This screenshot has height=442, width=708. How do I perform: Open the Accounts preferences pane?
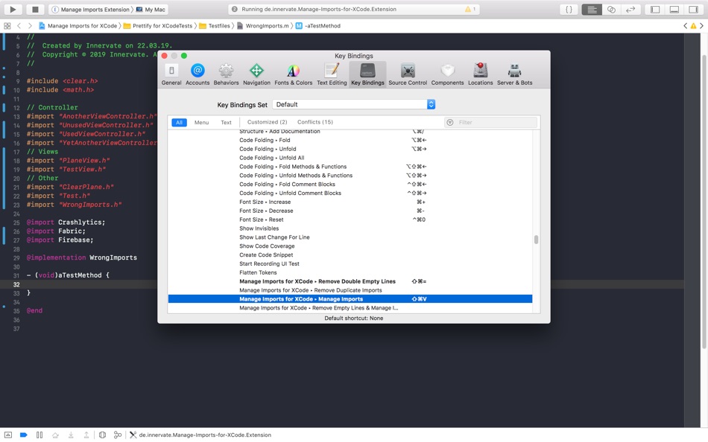tap(197, 74)
